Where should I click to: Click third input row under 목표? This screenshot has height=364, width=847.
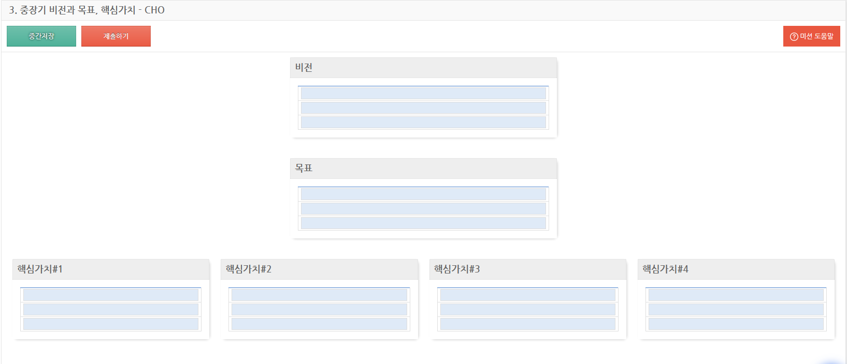point(423,223)
